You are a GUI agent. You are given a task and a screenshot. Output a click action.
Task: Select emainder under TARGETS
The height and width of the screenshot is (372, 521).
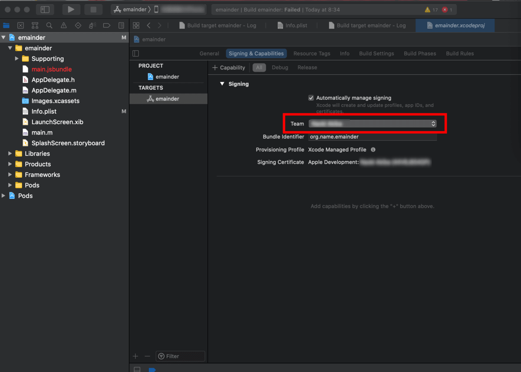(x=168, y=99)
